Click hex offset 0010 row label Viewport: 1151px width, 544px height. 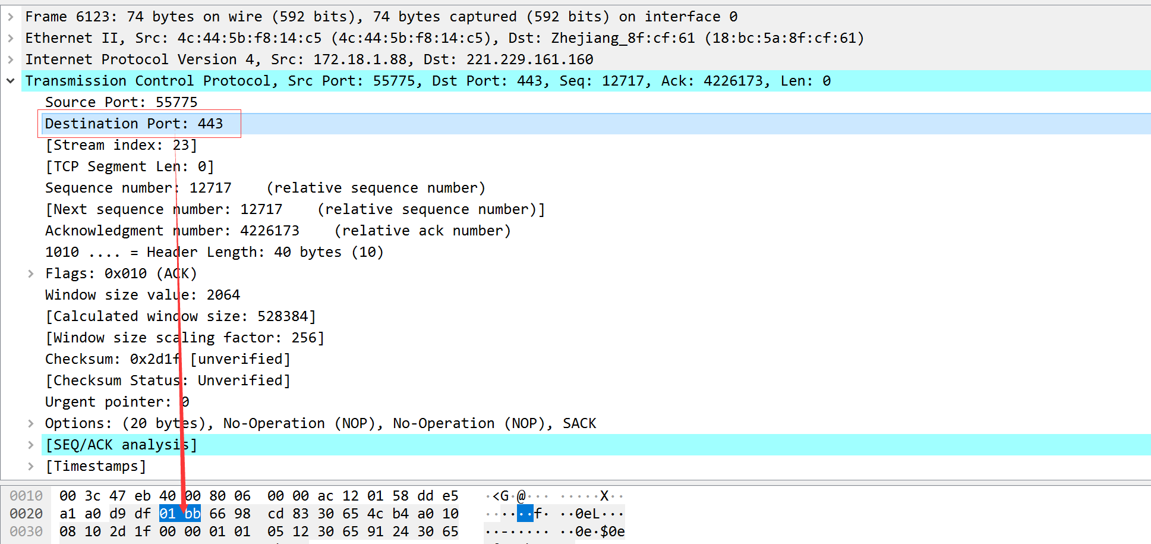point(26,496)
